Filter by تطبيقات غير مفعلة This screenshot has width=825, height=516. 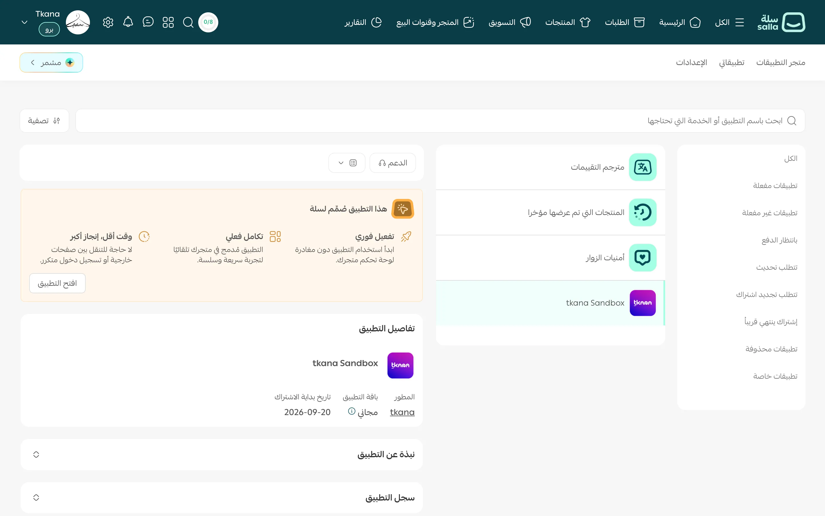pos(769,213)
